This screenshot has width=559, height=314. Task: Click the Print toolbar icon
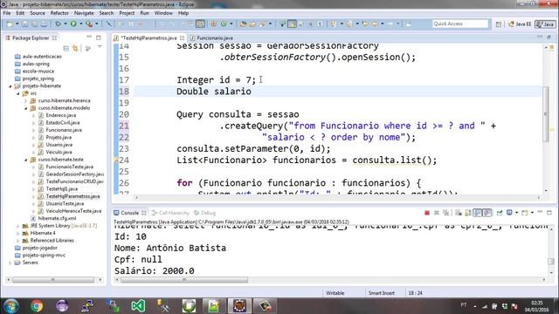coord(44,24)
